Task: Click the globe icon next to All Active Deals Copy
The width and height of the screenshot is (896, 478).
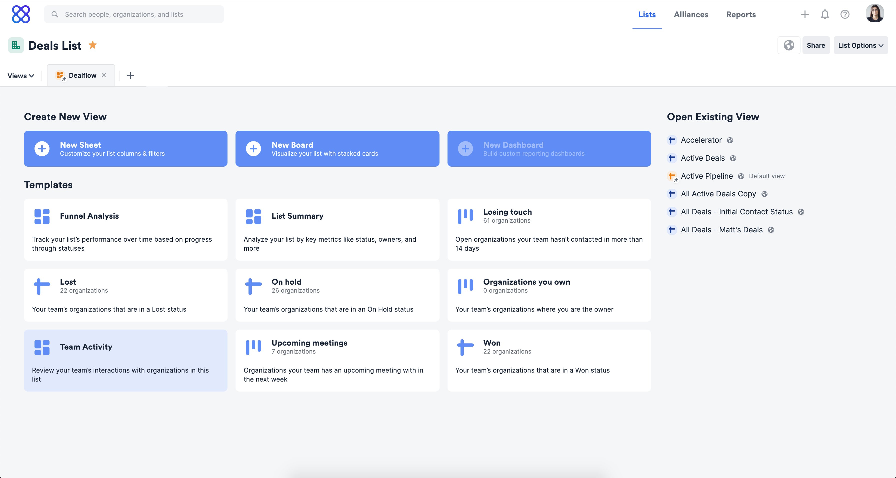Action: tap(764, 194)
